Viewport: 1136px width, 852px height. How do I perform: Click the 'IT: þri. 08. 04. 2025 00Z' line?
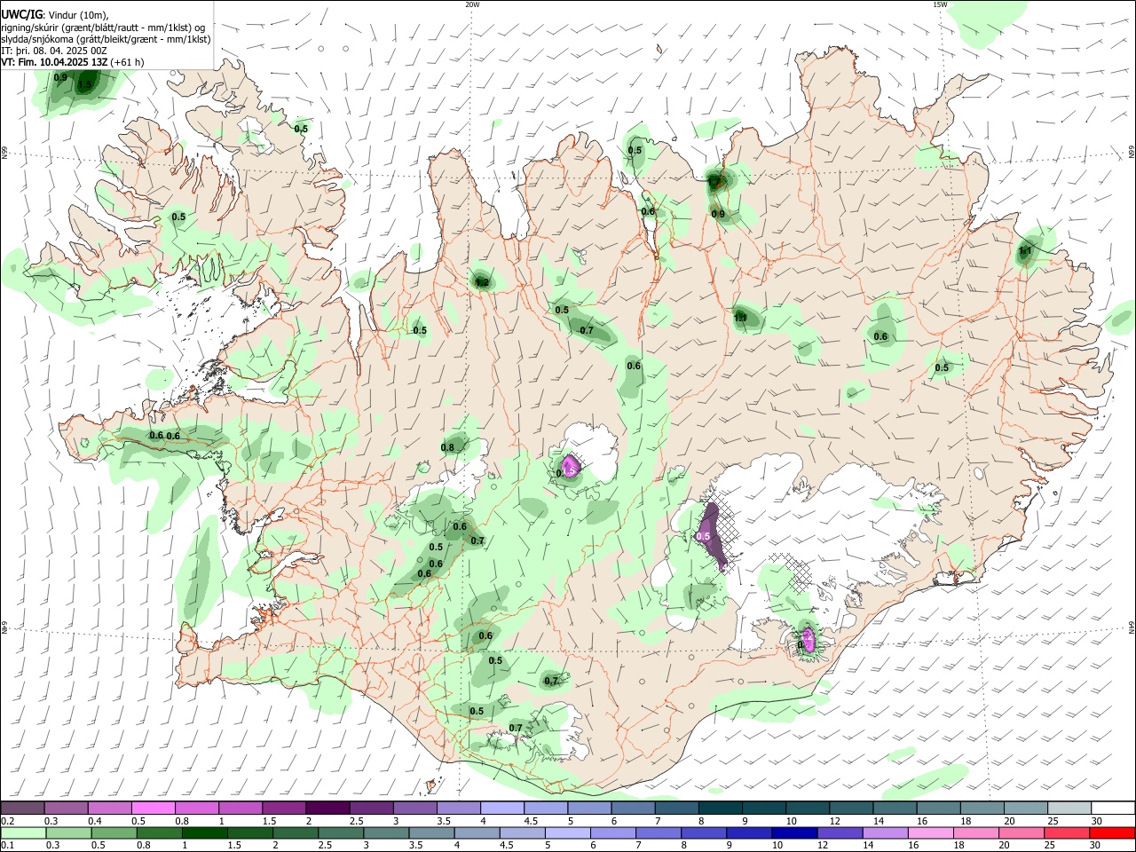pos(54,51)
